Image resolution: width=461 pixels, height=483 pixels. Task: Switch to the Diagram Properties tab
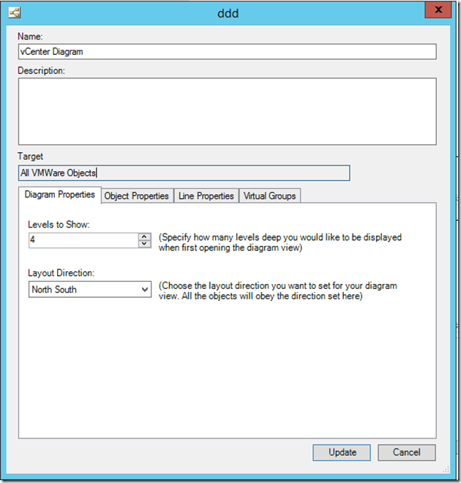tap(59, 195)
